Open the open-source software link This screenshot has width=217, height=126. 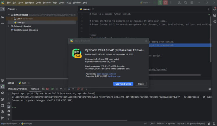pos(106,74)
